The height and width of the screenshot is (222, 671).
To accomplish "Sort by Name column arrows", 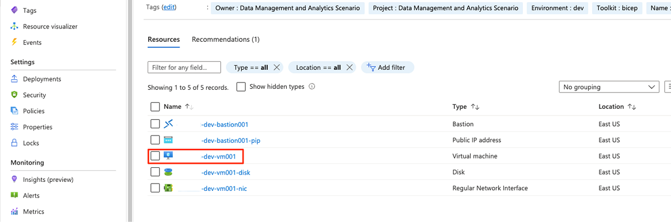I will point(188,107).
